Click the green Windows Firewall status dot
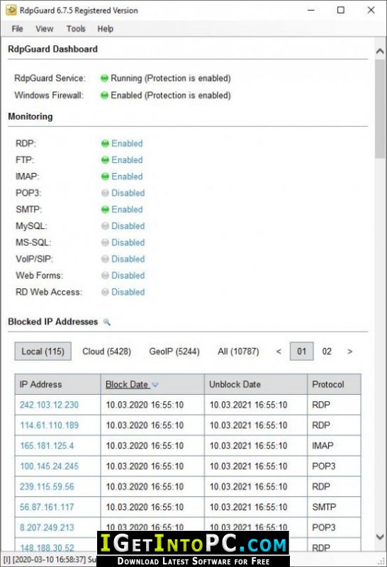387x567 pixels. click(x=104, y=96)
